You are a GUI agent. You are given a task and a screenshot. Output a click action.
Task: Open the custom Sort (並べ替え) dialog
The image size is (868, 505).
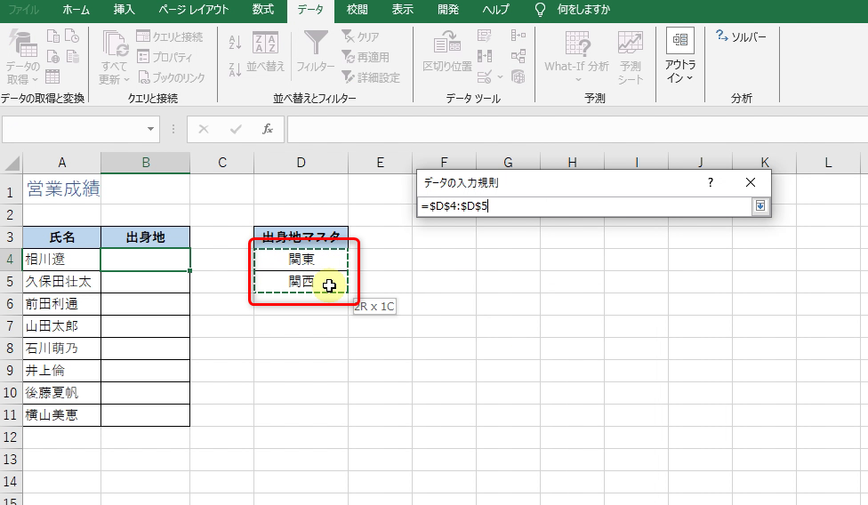tap(265, 53)
